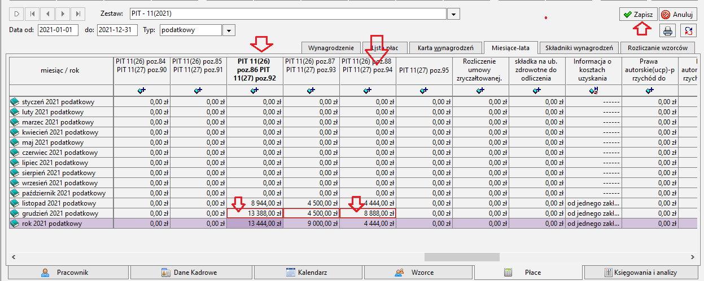Select the Miesiące-lata tab
The width and height of the screenshot is (704, 281).
coord(510,47)
